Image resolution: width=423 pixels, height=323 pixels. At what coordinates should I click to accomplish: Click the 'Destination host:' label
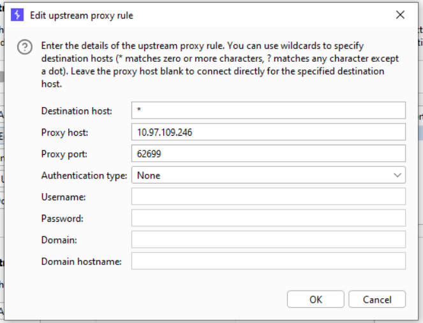coord(77,111)
